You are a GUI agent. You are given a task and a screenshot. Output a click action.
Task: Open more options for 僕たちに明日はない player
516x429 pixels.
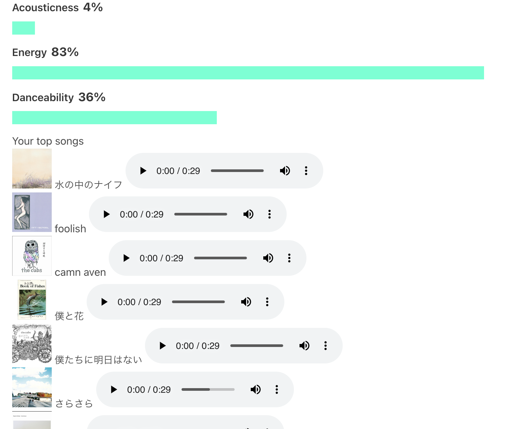click(326, 346)
